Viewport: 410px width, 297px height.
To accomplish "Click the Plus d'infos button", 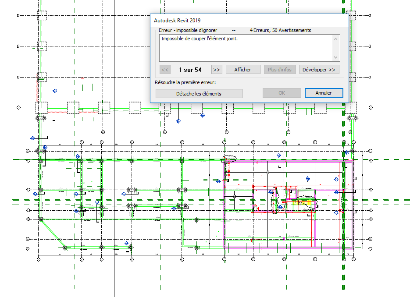I will pyautogui.click(x=279, y=70).
